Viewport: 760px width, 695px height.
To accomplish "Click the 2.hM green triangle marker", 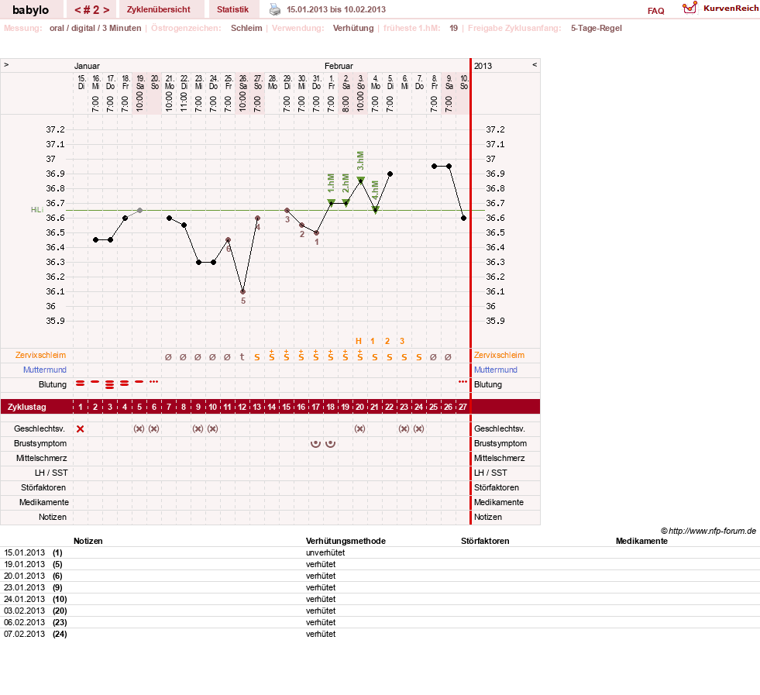I will click(346, 202).
